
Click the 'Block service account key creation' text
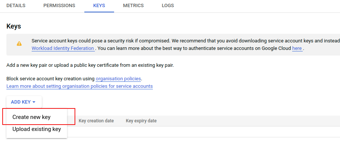click(x=50, y=79)
